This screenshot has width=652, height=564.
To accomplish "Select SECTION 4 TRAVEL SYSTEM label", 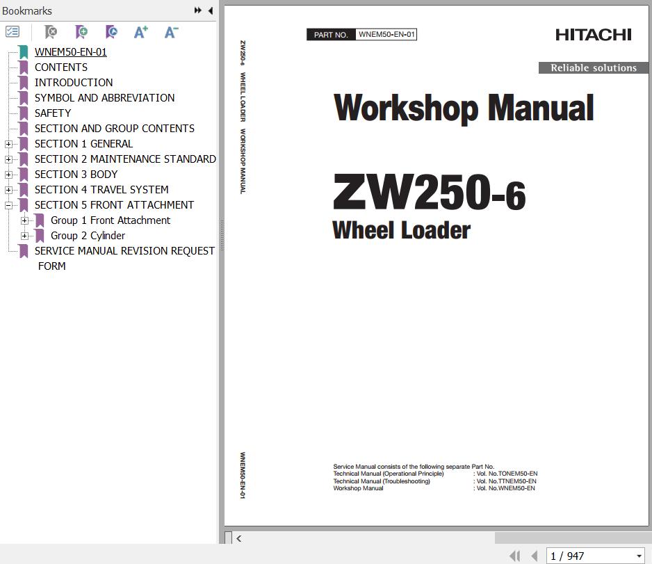I will (101, 190).
